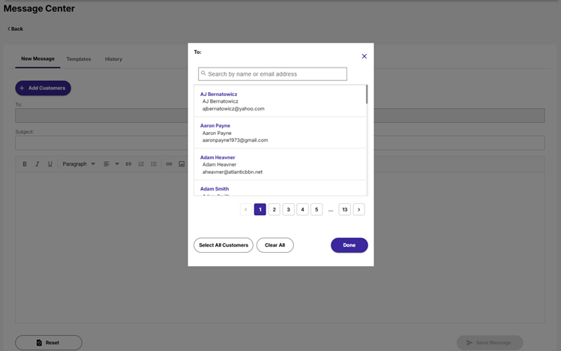Toggle underline formatting in editor
Screen dimensions: 561x351
coord(49,163)
